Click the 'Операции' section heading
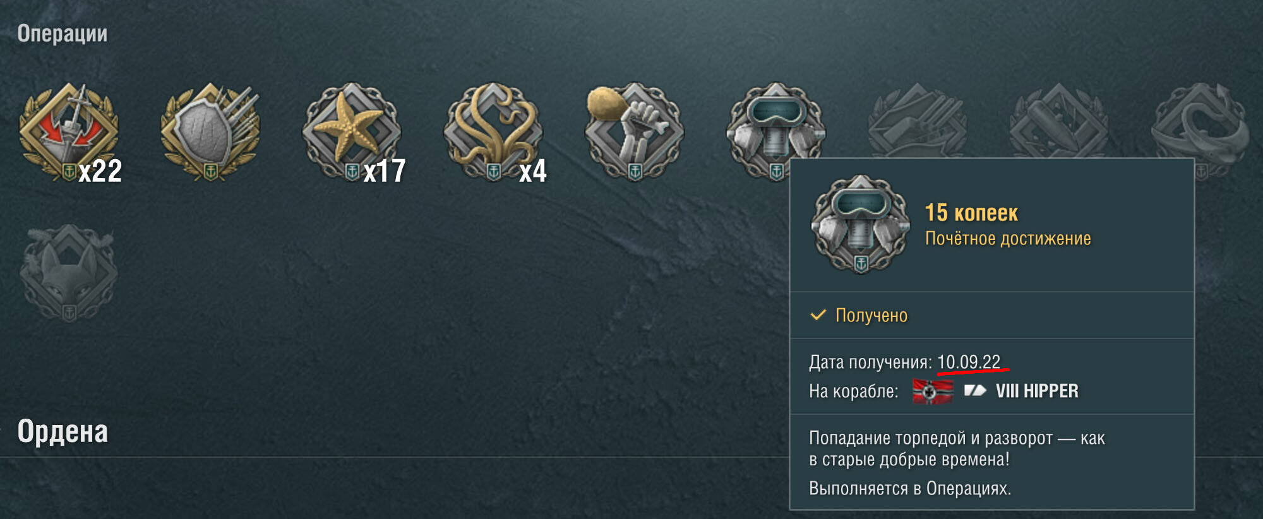The height and width of the screenshot is (519, 1263). [x=62, y=33]
